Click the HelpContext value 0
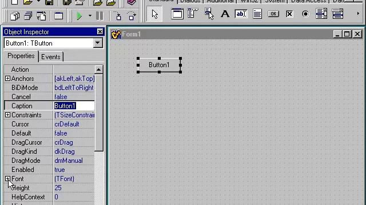Viewport: 366px width, 205px height. pyautogui.click(x=56, y=197)
